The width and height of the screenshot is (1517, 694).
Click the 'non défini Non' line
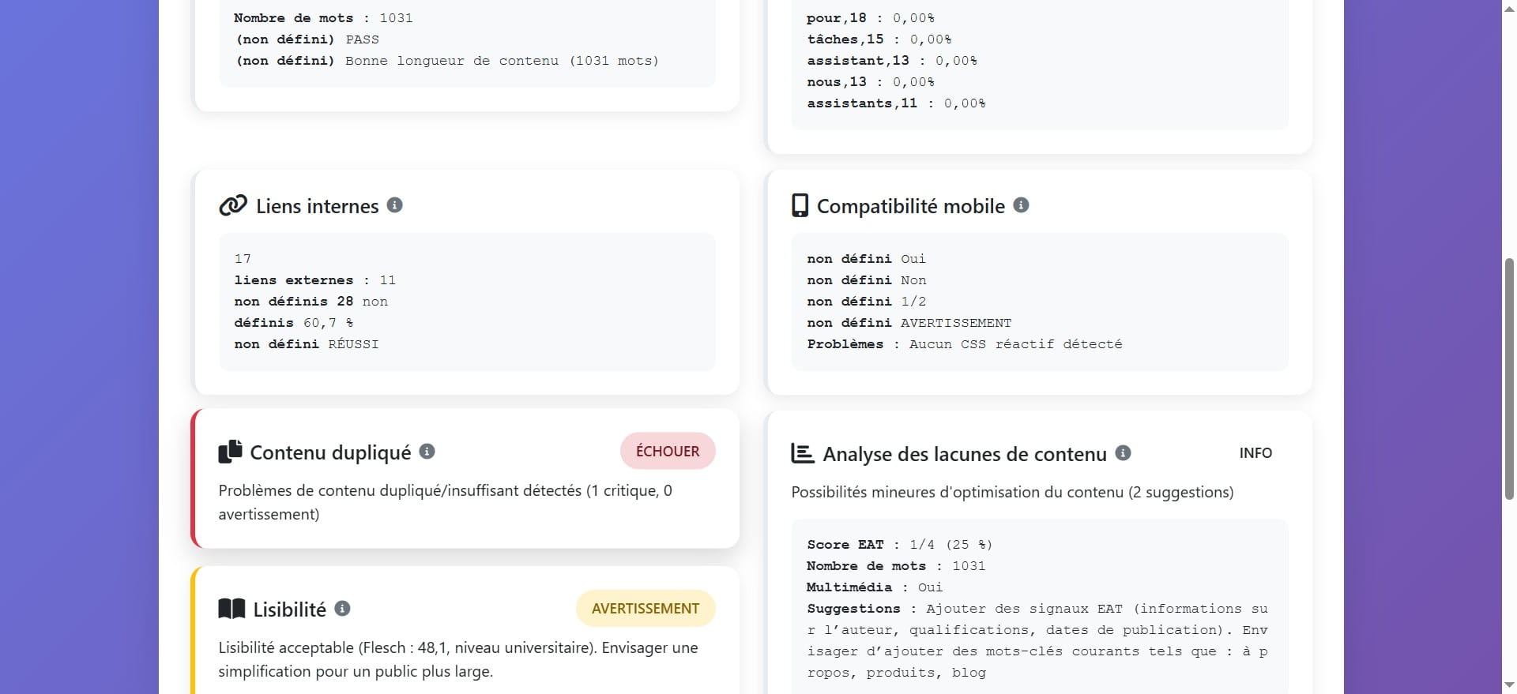(x=867, y=279)
